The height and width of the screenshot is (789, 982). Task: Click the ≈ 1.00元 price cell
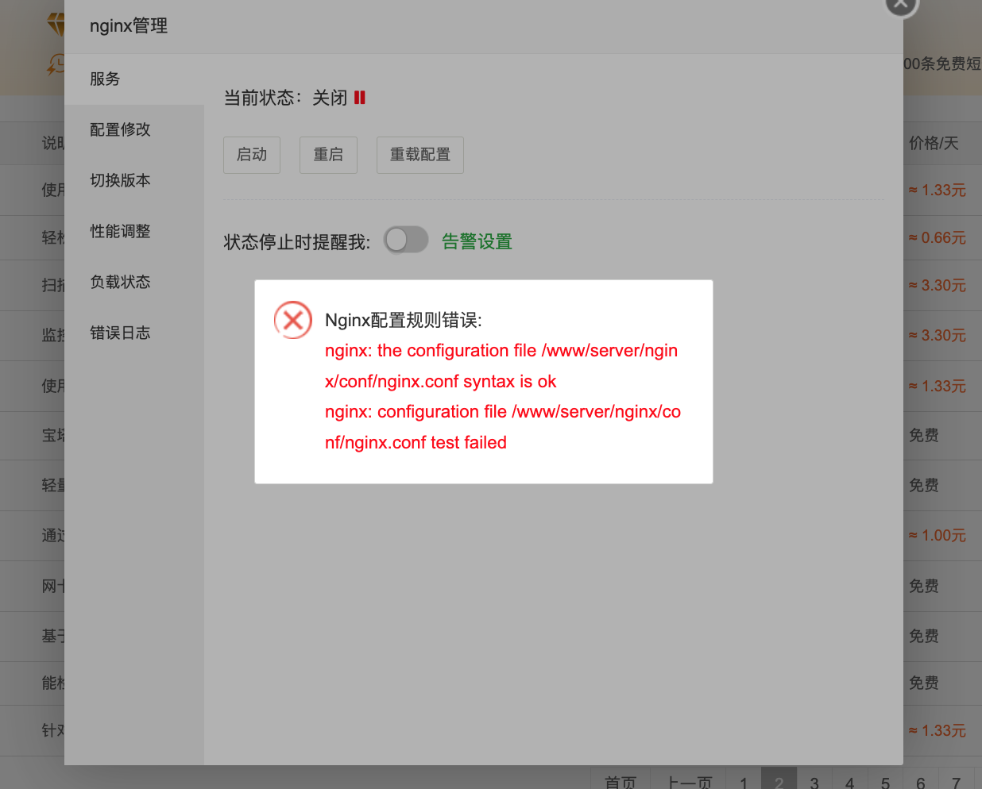pyautogui.click(x=938, y=535)
